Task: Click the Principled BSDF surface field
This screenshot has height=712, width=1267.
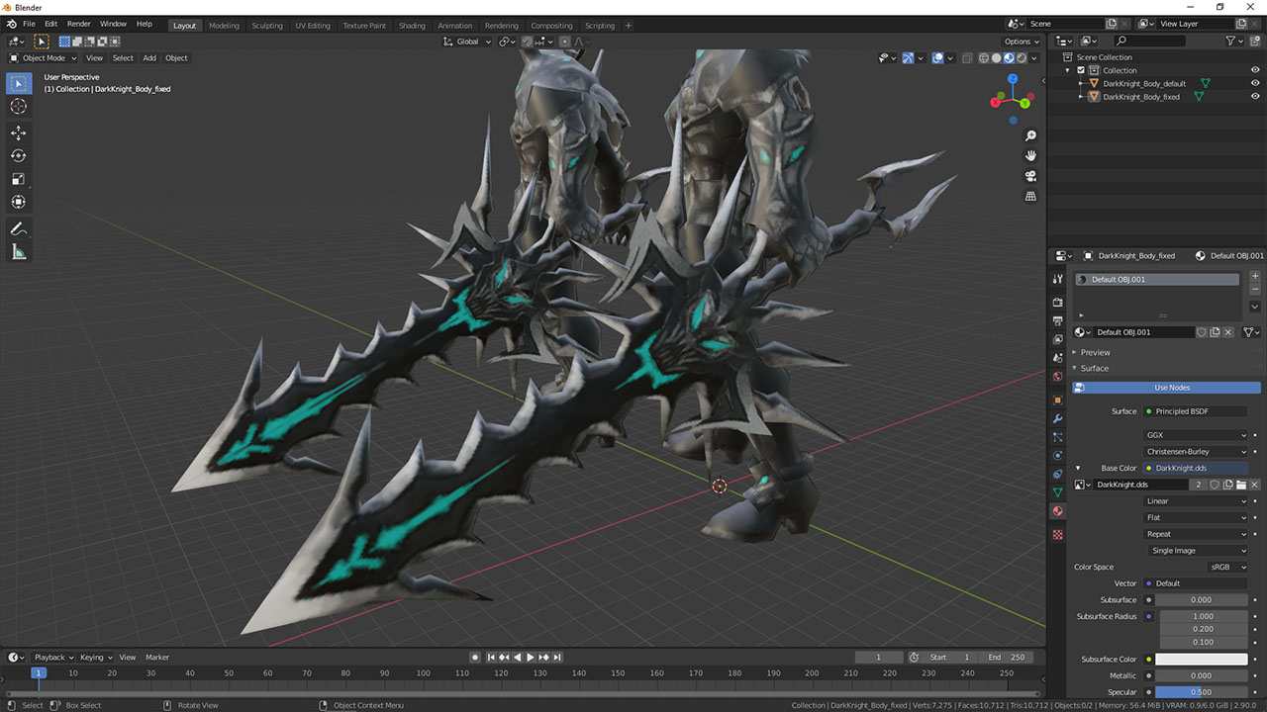Action: click(1196, 411)
